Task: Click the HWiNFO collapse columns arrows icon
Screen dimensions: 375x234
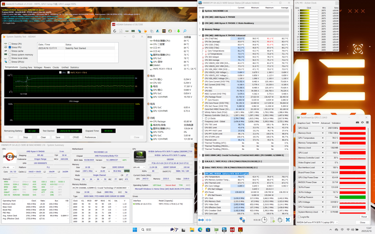Action: [208, 220]
